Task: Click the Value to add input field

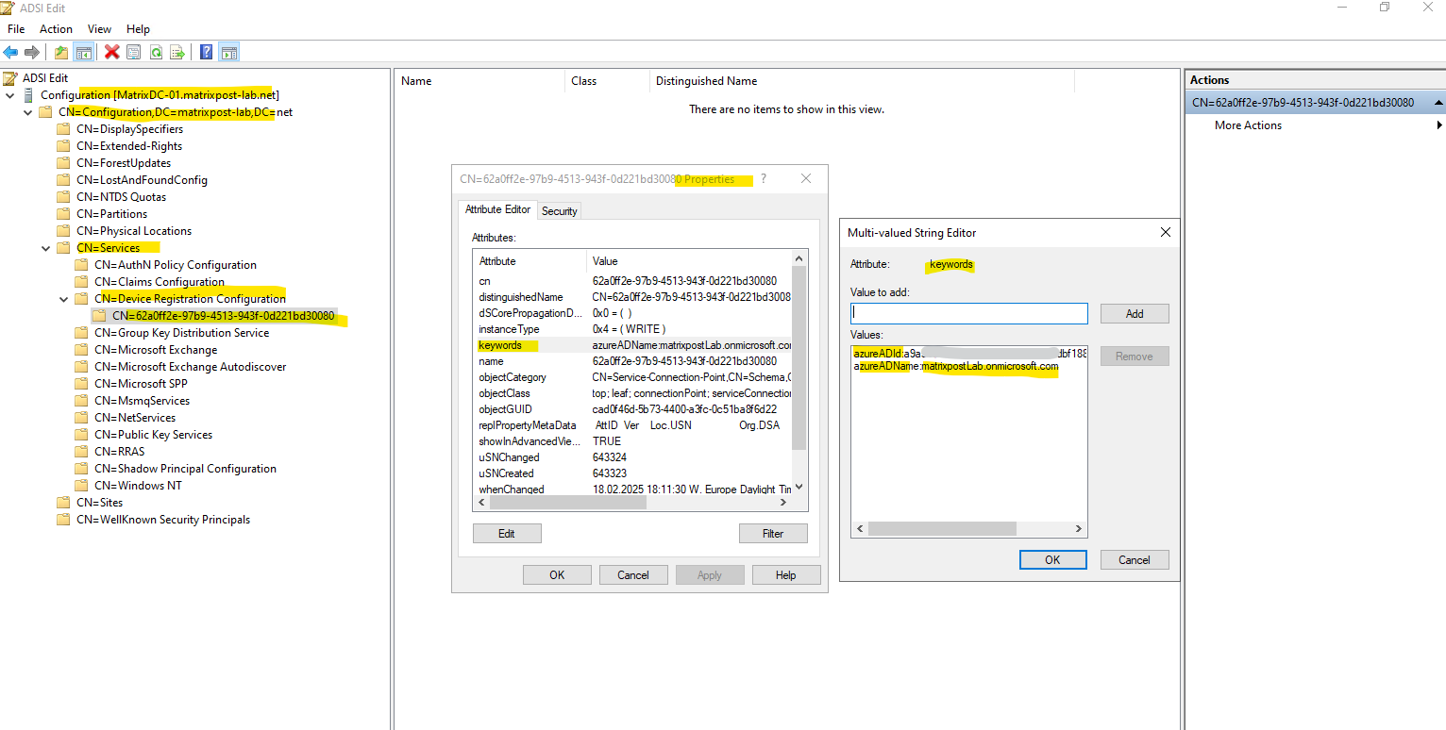Action: coord(968,313)
